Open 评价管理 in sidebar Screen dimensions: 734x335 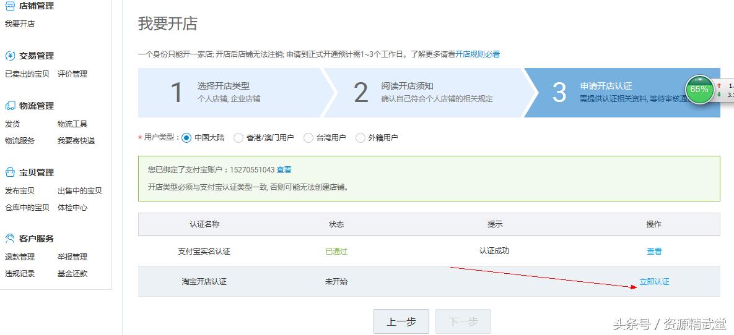[72, 74]
